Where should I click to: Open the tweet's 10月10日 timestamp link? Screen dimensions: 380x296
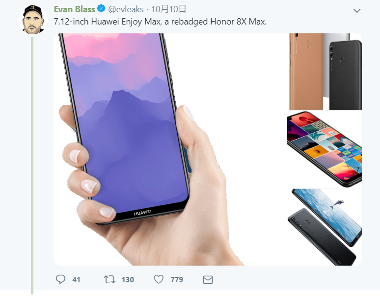coord(168,9)
